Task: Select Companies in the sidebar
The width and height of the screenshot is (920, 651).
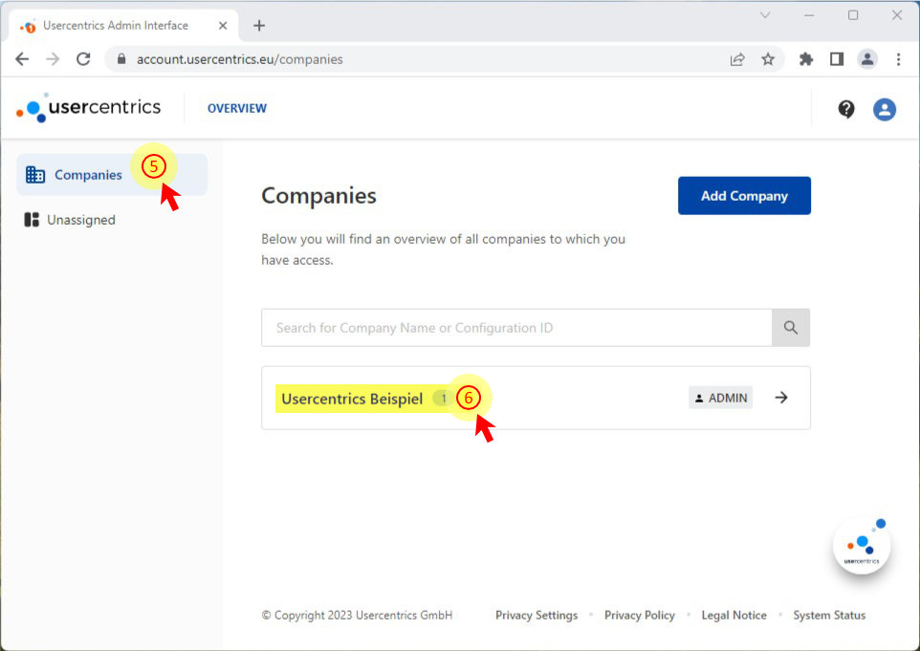Action: pyautogui.click(x=88, y=175)
